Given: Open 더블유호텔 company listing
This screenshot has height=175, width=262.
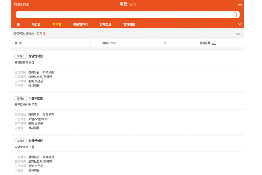Looking at the screenshot, I should click(36, 98).
